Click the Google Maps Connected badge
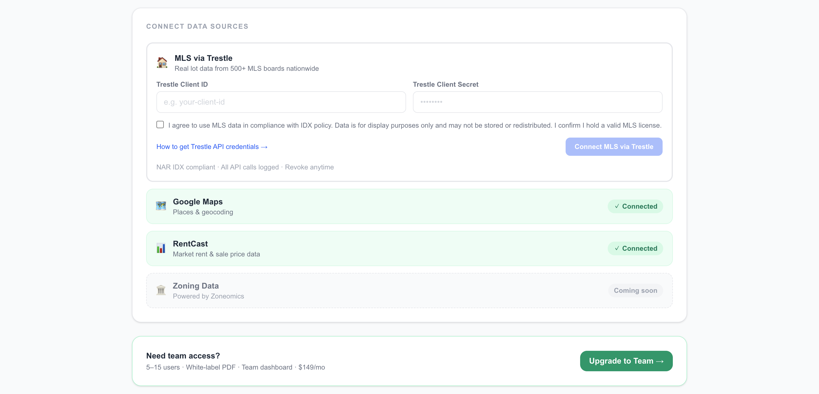 coord(636,207)
